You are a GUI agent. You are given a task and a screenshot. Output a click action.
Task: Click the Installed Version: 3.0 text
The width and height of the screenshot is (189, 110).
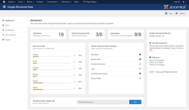pyautogui.click(x=157, y=36)
